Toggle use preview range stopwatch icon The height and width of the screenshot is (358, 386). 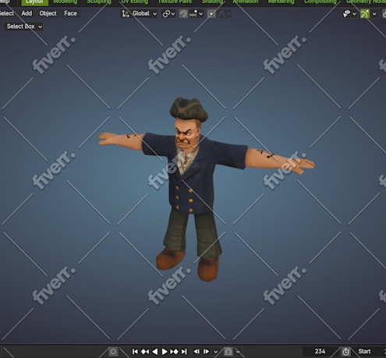point(345,352)
